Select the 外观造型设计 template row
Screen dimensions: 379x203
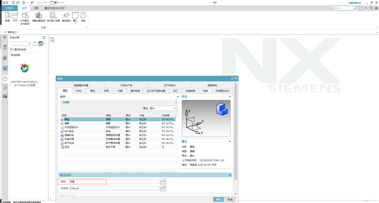pos(118,127)
